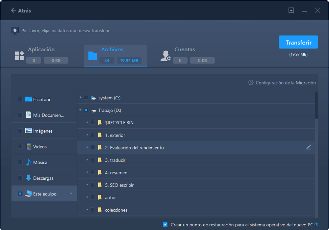The width and height of the screenshot is (329, 230).
Task: Click the pencil edit icon on Evaluación row
Action: (x=309, y=147)
